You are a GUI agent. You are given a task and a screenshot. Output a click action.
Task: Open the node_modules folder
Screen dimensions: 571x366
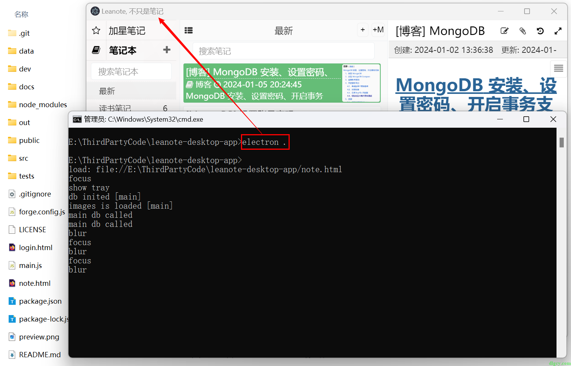37,105
